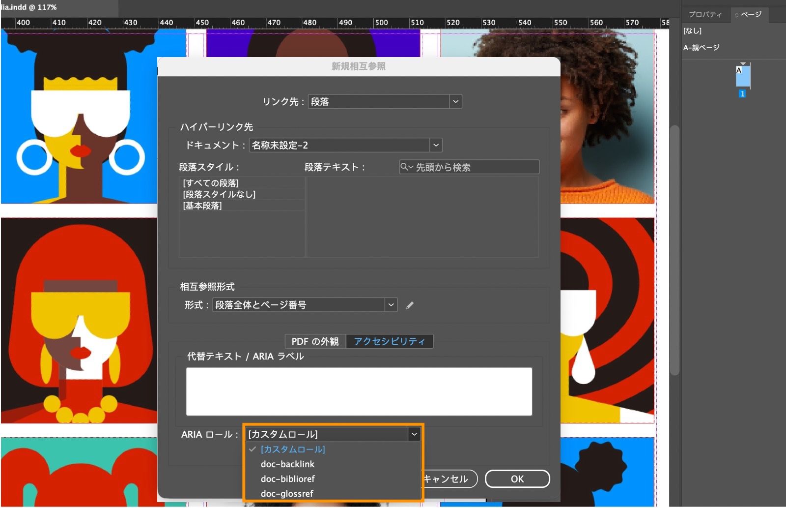
Task: Select doc-glossref in the ARIA role menu
Action: pos(286,493)
